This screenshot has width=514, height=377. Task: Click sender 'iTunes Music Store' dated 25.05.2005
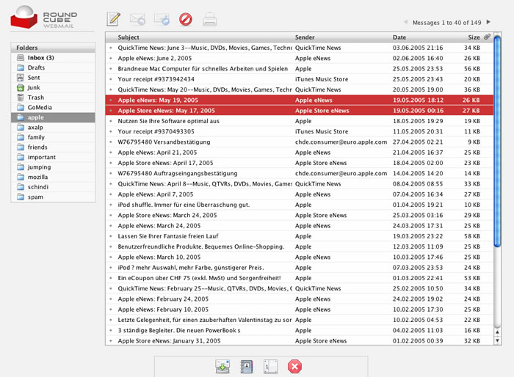point(322,79)
